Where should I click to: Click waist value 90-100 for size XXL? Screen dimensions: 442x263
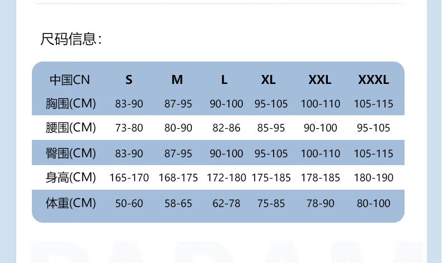[321, 128]
